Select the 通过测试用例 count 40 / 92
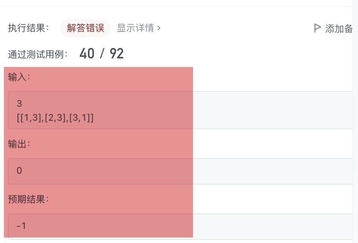Screen dimensions: 358x243 (101, 53)
